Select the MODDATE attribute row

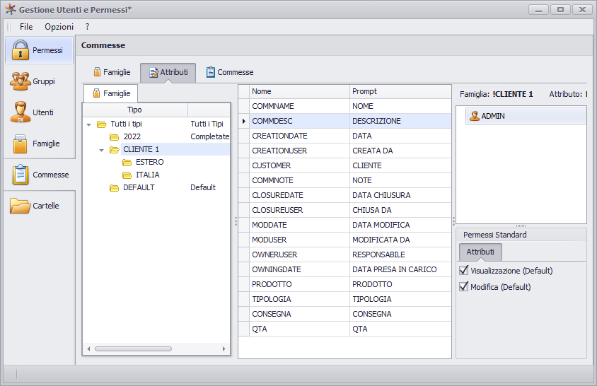344,225
